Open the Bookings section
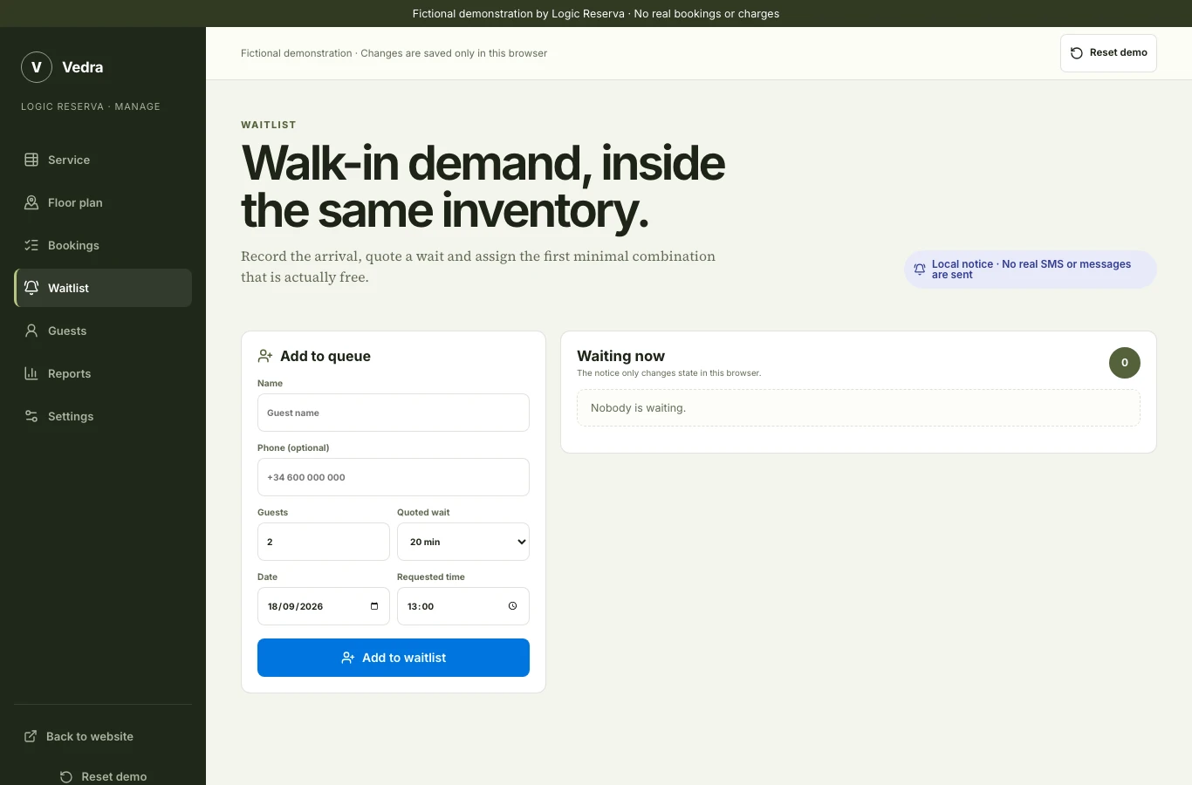 pos(103,245)
